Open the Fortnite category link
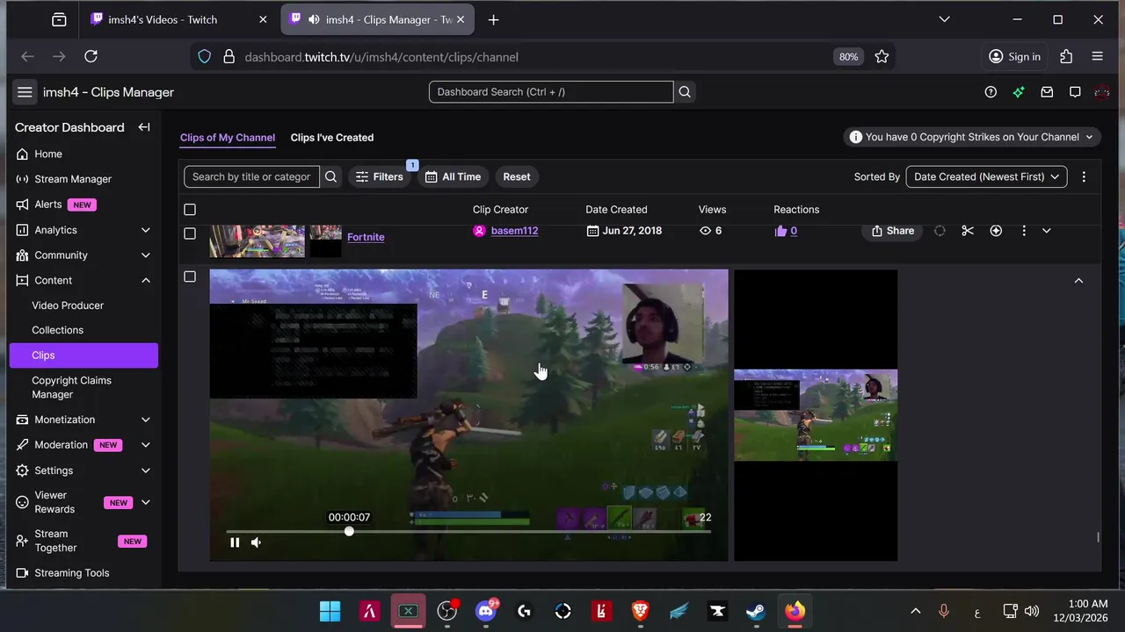Viewport: 1125px width, 632px height. pos(366,237)
